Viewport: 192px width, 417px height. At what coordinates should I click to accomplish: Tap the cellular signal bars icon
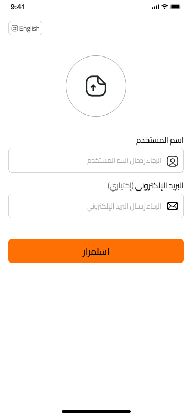[156, 7]
